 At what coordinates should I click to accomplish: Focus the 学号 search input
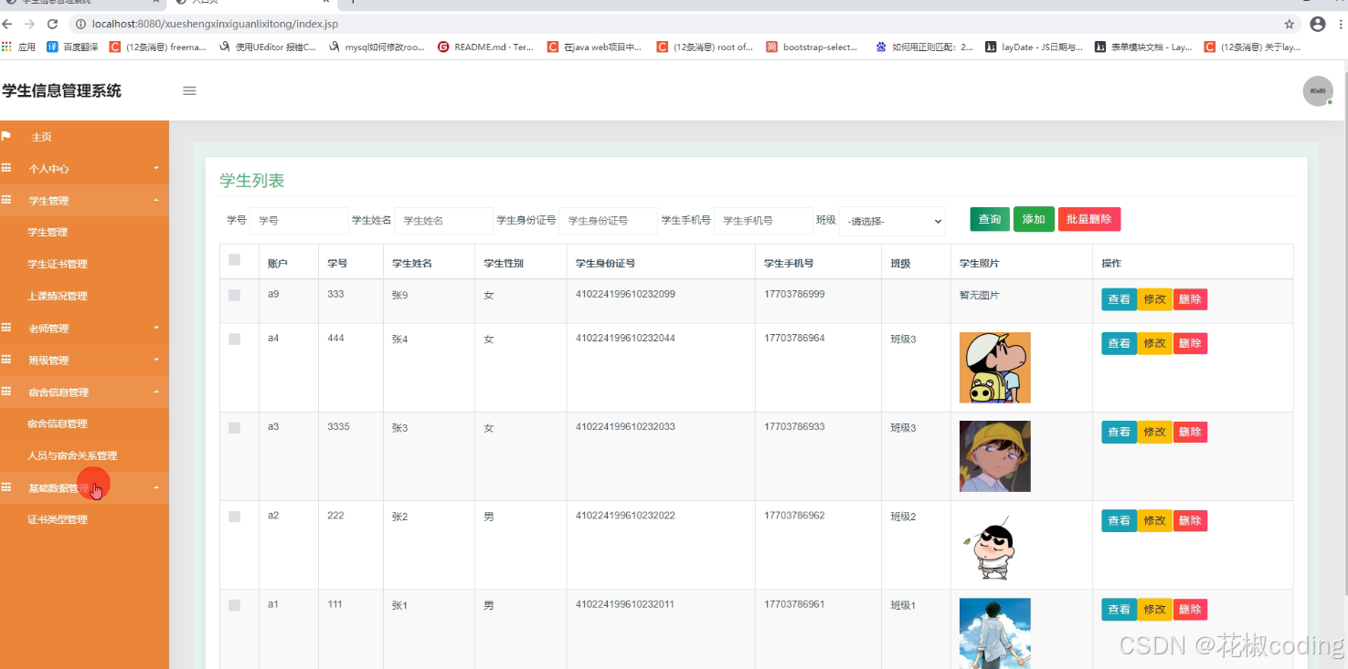click(x=299, y=221)
